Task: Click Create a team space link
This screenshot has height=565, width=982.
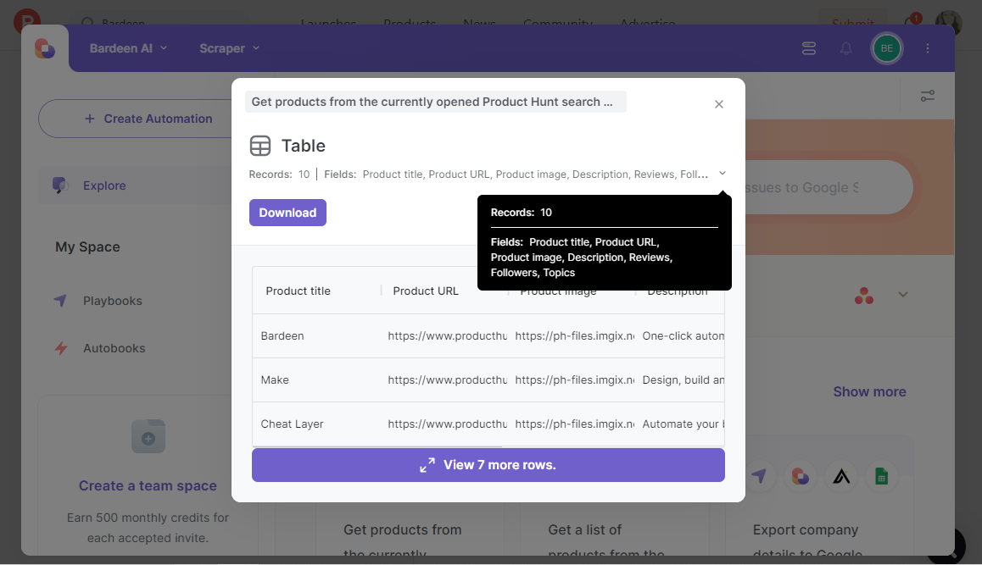Action: point(148,486)
